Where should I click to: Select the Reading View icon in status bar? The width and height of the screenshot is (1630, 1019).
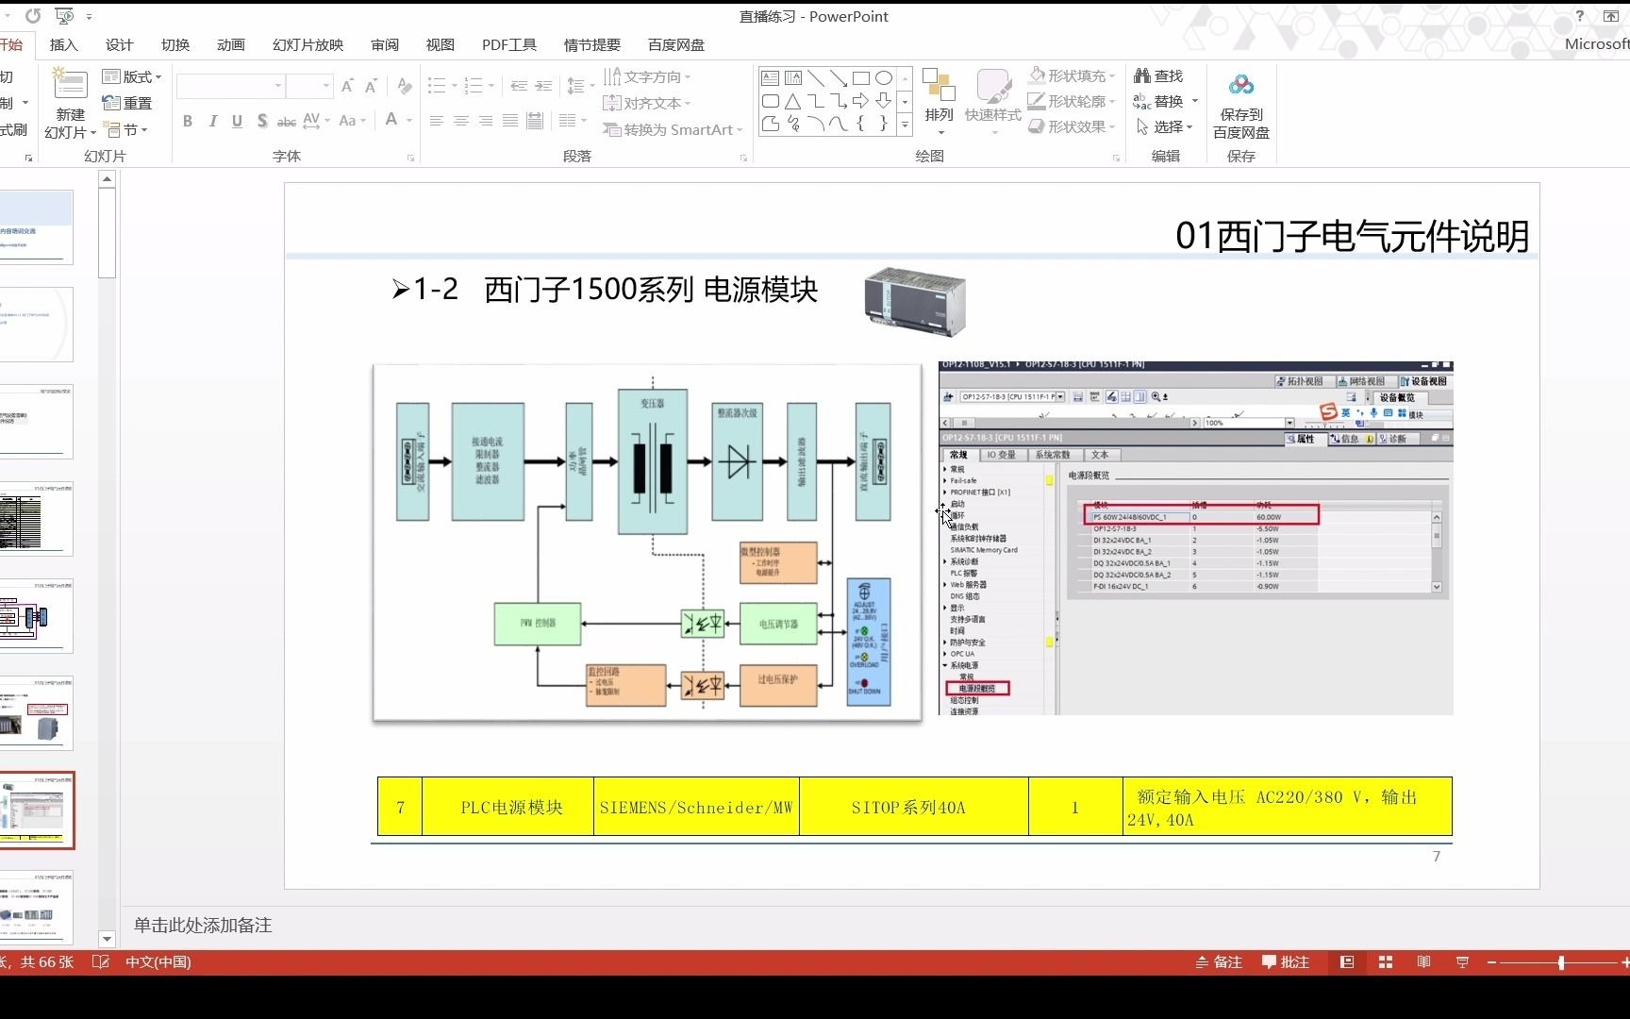(x=1424, y=962)
